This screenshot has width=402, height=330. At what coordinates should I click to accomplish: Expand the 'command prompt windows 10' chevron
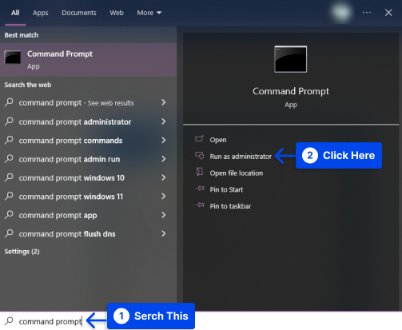point(164,177)
